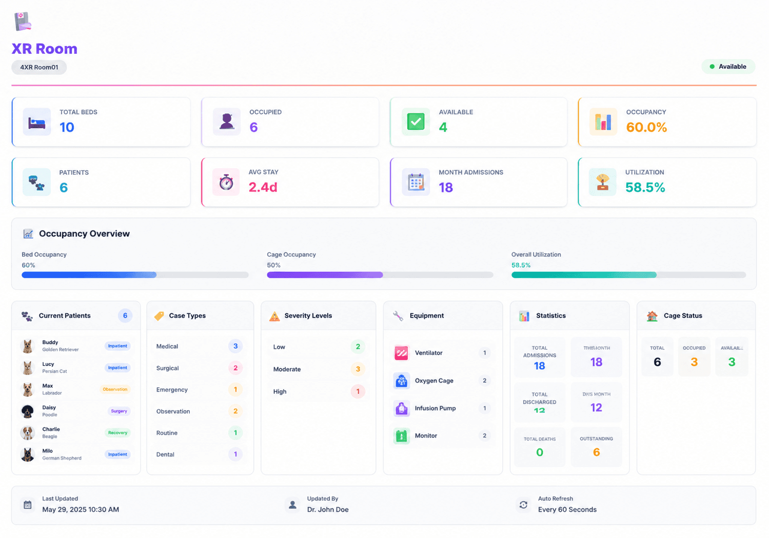Click the Ventilator equipment icon

(x=402, y=353)
